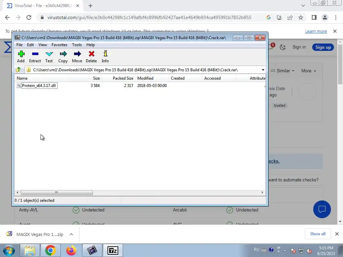Click the Learn more link

point(316,31)
